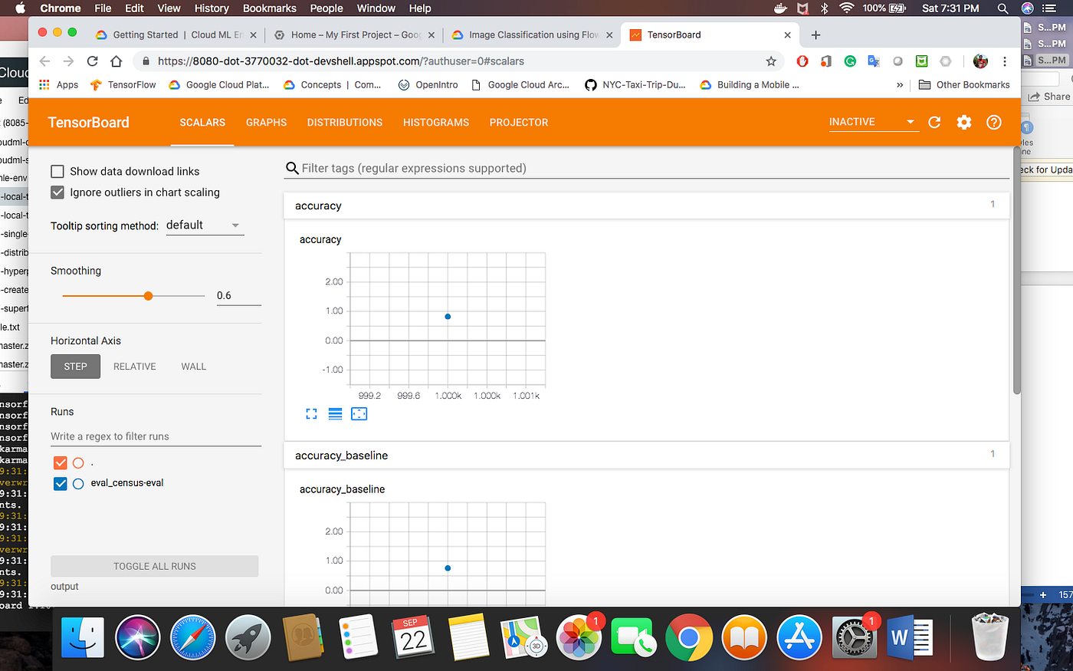This screenshot has height=671, width=1073.
Task: Fit the accuracy chart domain to data
Action: pyautogui.click(x=359, y=413)
